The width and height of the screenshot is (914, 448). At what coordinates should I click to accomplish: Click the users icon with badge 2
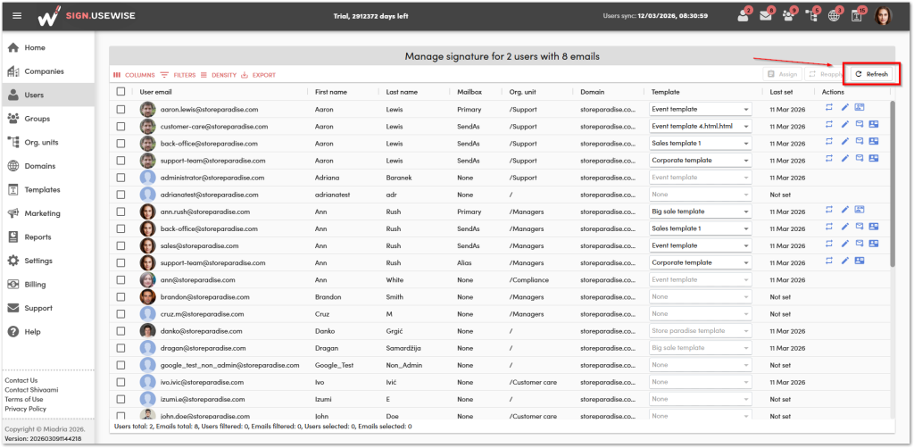[x=744, y=15]
